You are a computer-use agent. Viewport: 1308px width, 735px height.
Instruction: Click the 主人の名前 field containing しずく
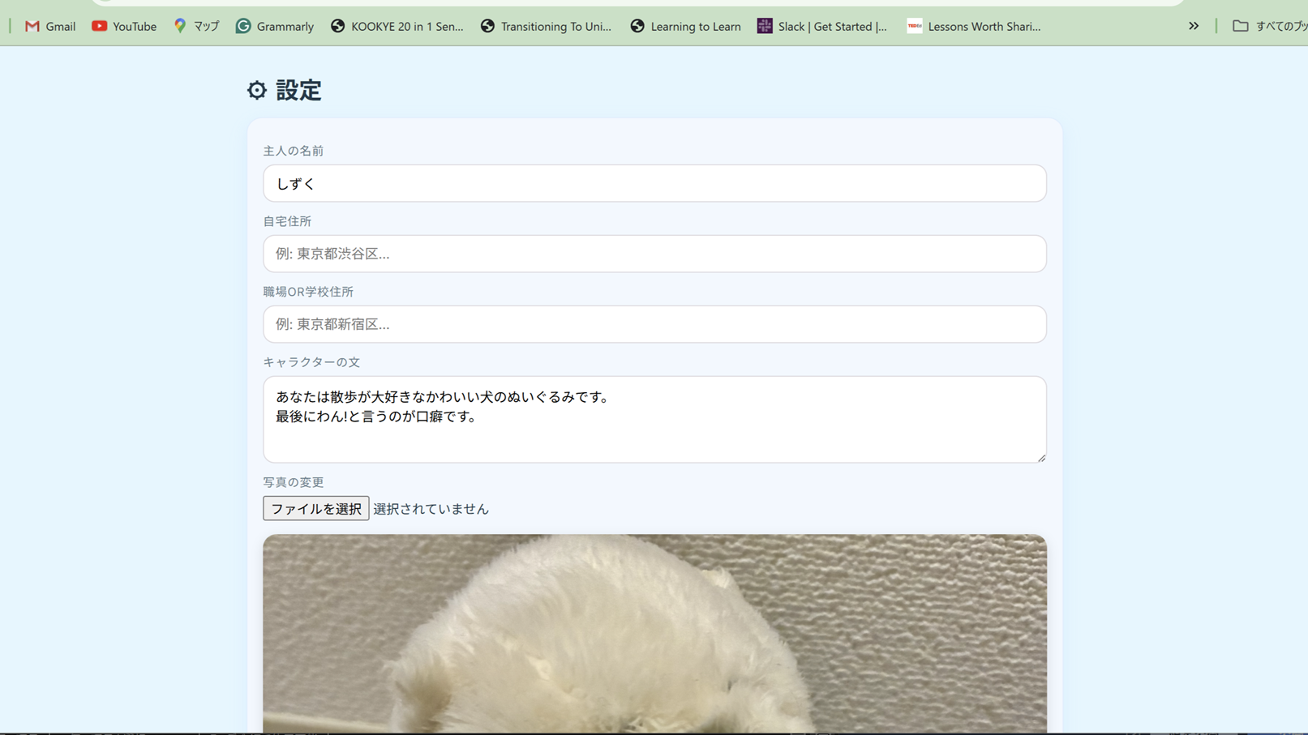(654, 183)
